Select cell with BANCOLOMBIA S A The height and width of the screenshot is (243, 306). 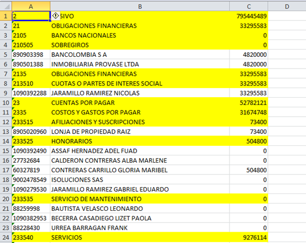pyautogui.click(x=139, y=55)
